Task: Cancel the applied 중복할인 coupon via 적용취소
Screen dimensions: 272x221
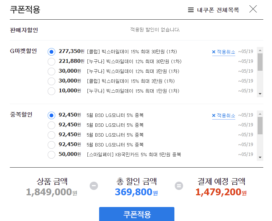Action: [226, 115]
